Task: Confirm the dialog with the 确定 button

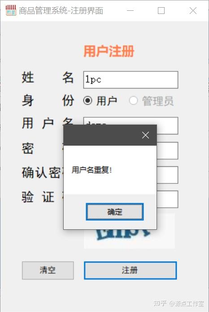Action: coord(115,212)
